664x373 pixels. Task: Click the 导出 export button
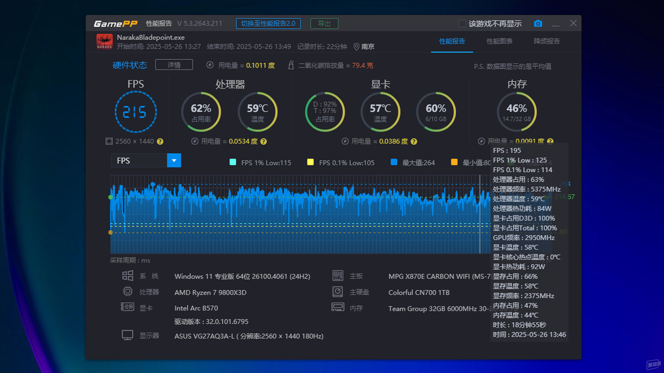(x=324, y=24)
